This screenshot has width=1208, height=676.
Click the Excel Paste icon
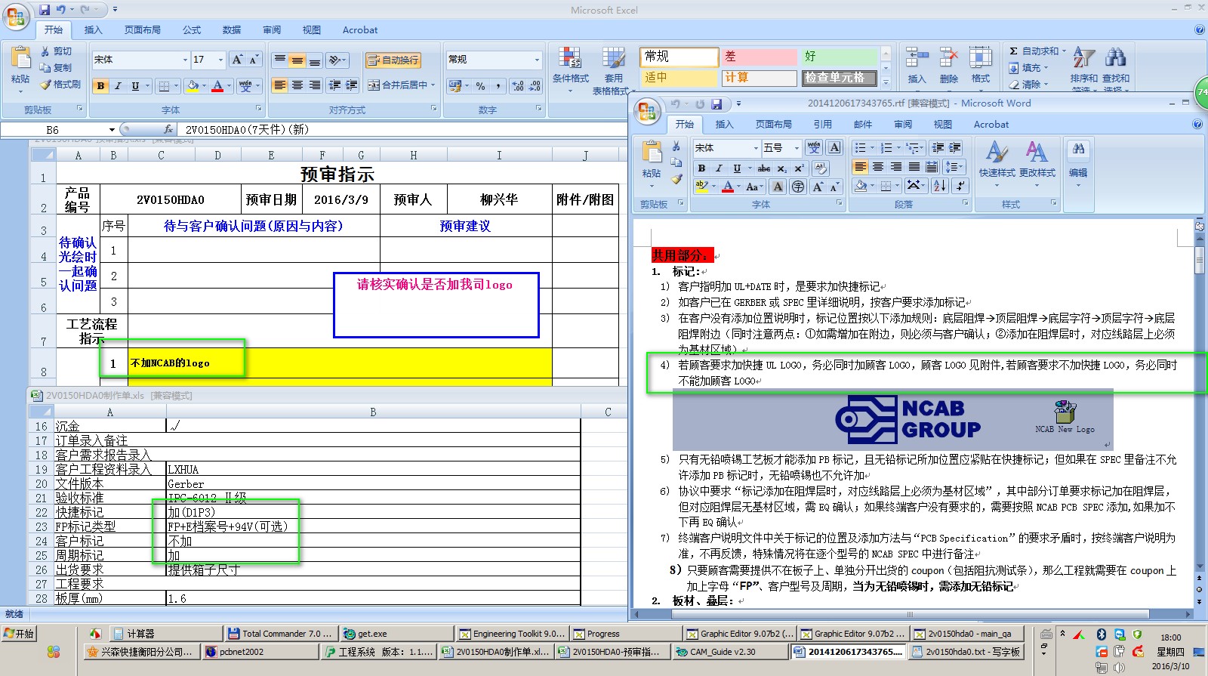20,58
